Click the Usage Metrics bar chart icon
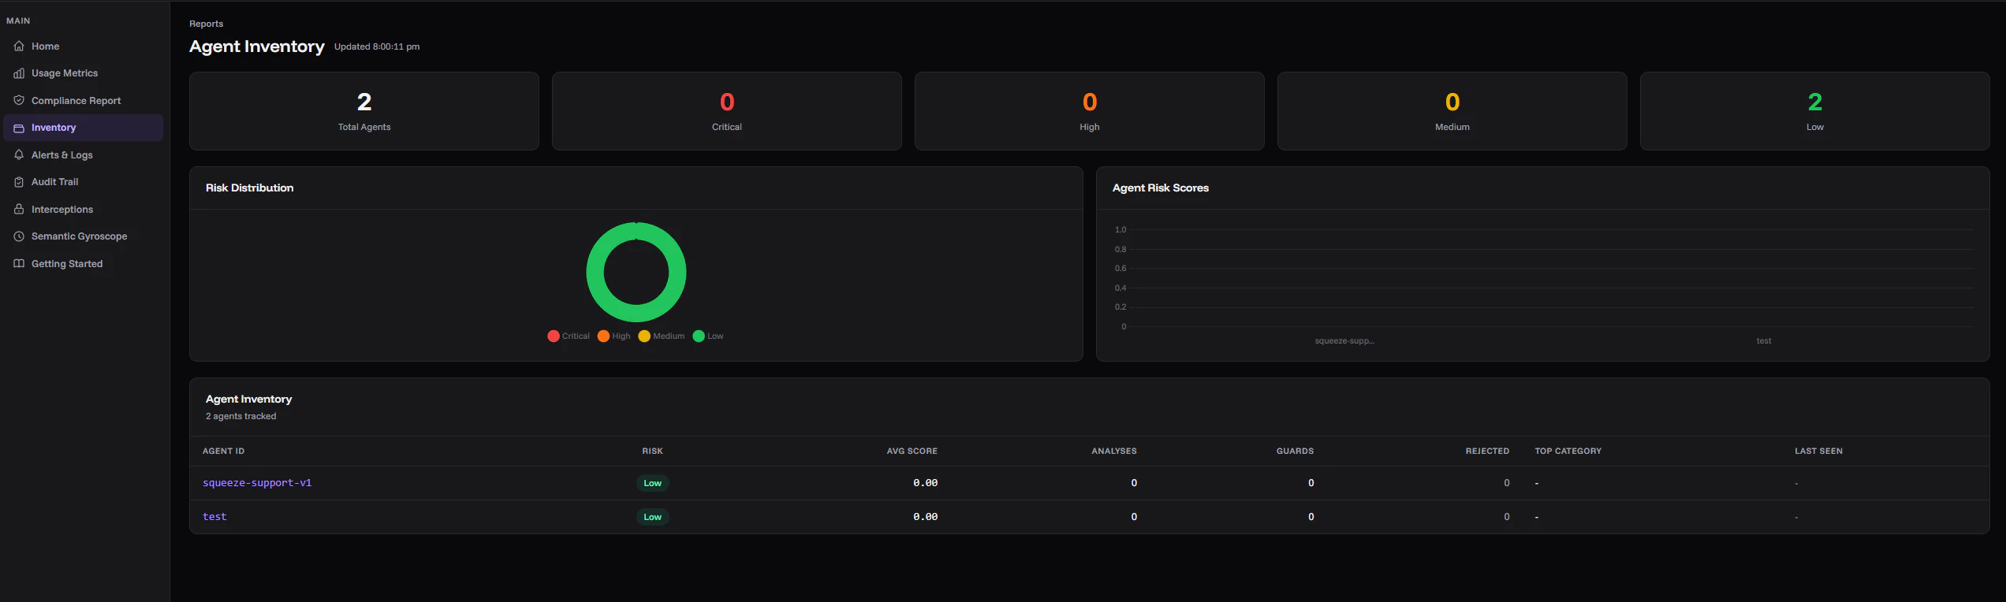This screenshot has height=602, width=2006. [19, 73]
